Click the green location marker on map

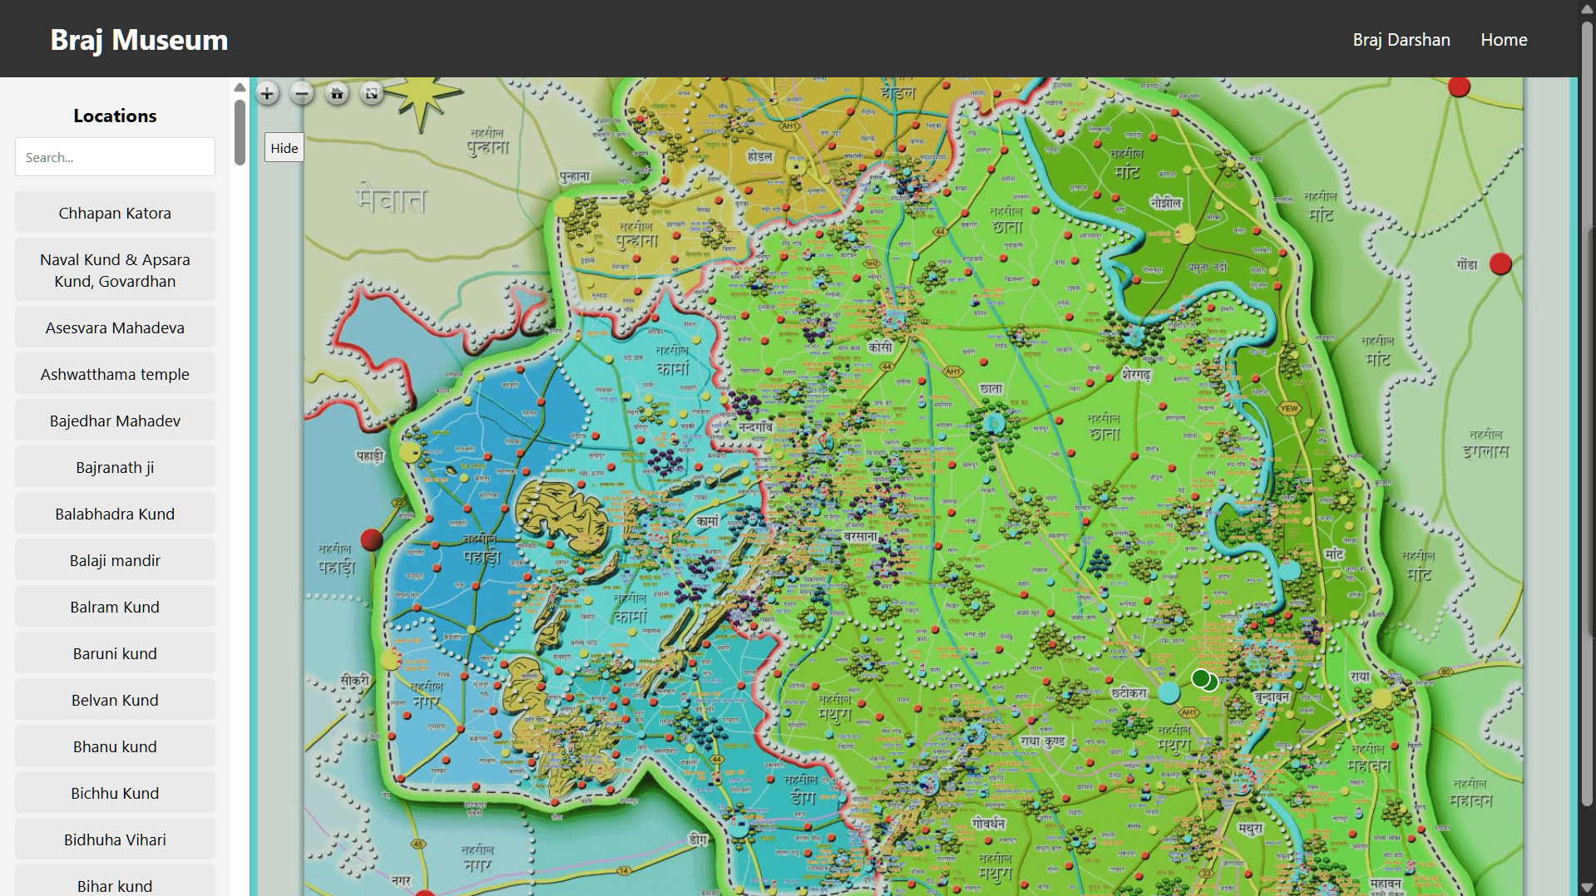pyautogui.click(x=1201, y=678)
